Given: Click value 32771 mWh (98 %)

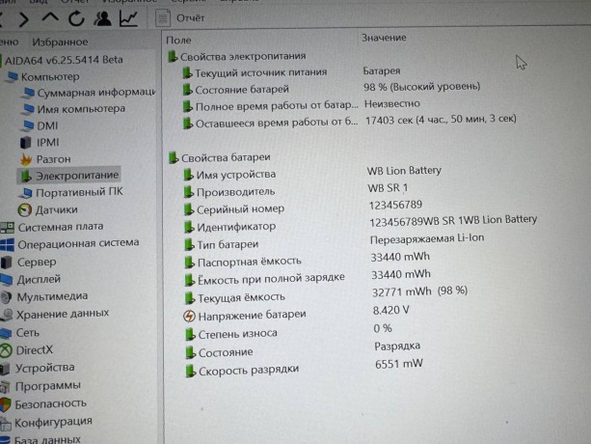Looking at the screenshot, I should coord(420,291).
